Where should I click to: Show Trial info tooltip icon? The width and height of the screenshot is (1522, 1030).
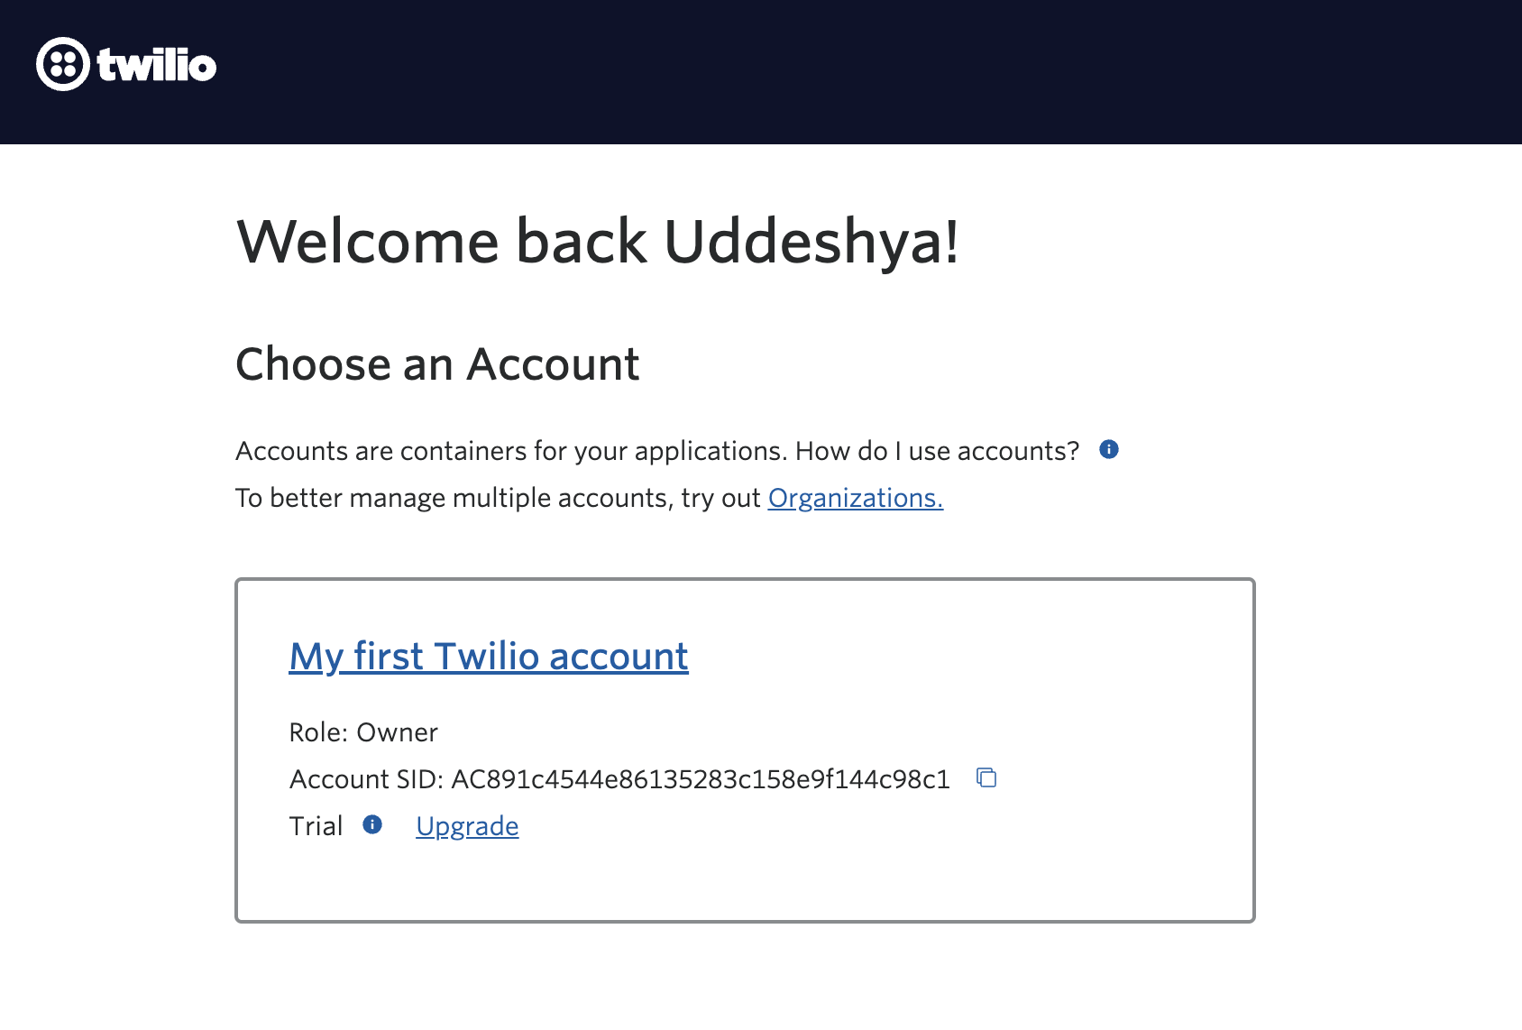point(372,824)
